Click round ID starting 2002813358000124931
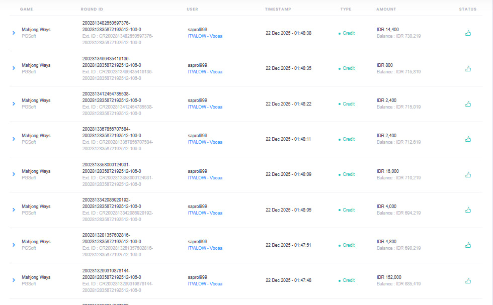The width and height of the screenshot is (493, 305). click(112, 168)
